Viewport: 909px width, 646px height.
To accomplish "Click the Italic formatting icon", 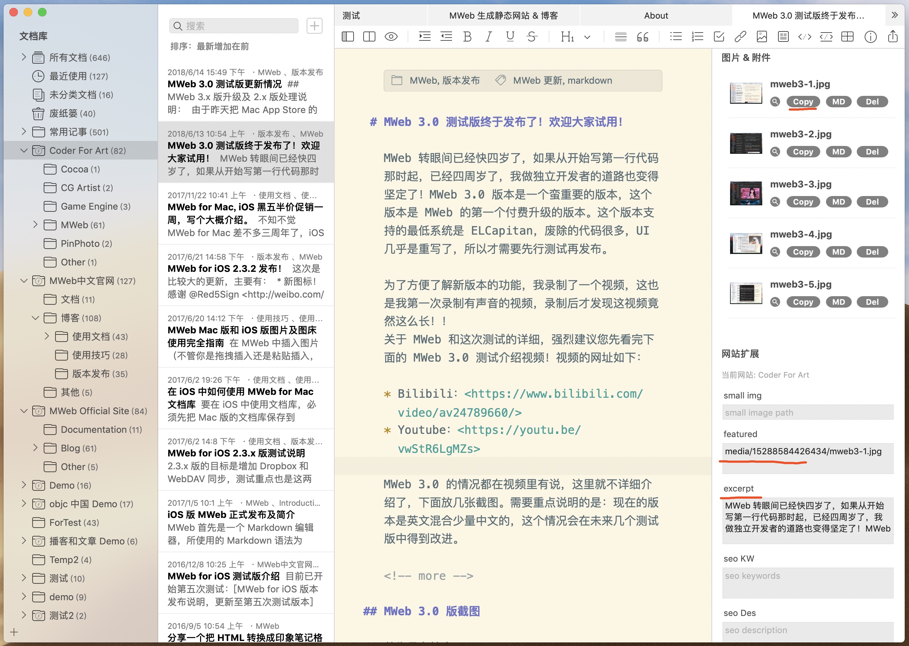I will 488,37.
